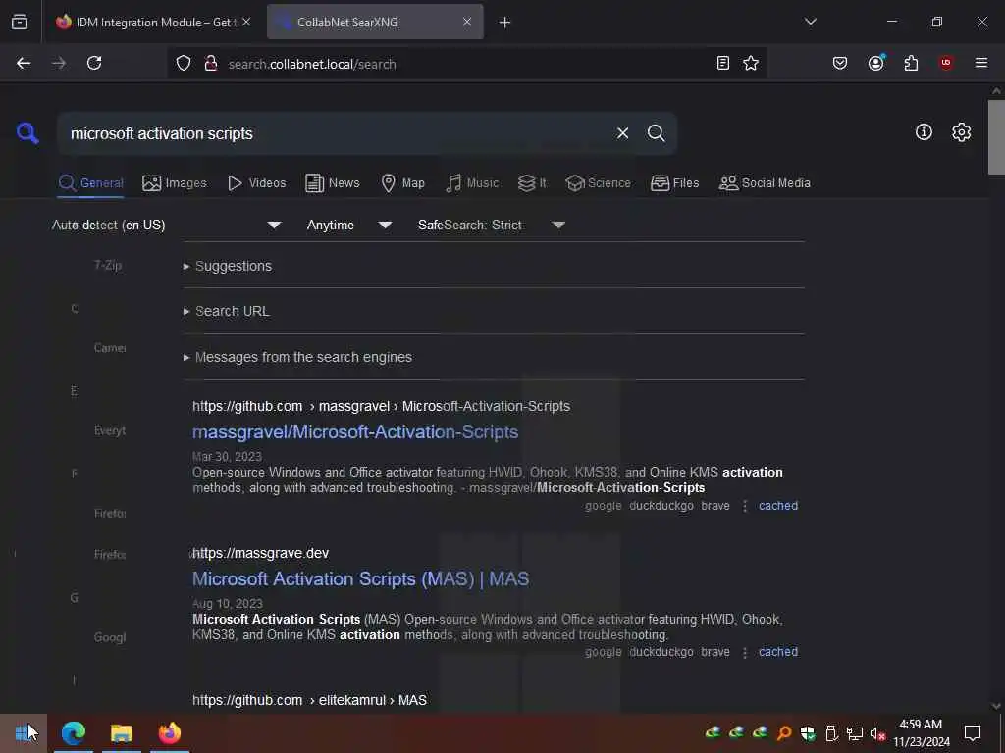Switch to the Videos category
Image resolution: width=1005 pixels, height=753 pixels.
[256, 183]
